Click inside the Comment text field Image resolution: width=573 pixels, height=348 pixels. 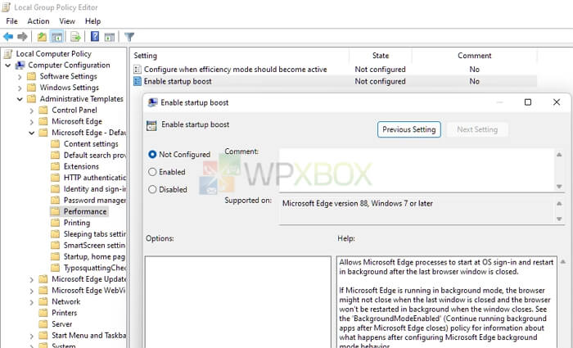[x=417, y=170]
